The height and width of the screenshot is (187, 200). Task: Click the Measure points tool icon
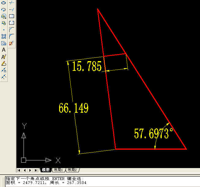4,77
